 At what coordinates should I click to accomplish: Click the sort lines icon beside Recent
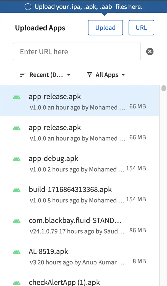(24, 75)
